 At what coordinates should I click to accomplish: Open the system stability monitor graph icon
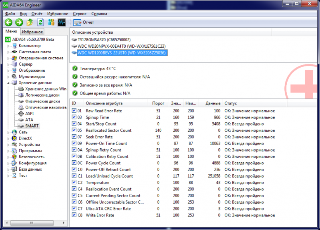62,22
